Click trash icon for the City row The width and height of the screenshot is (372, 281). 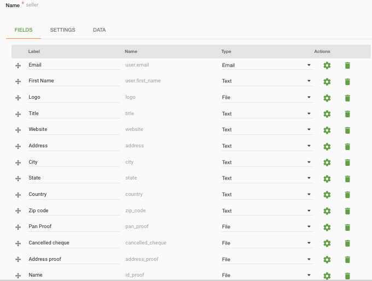click(347, 163)
